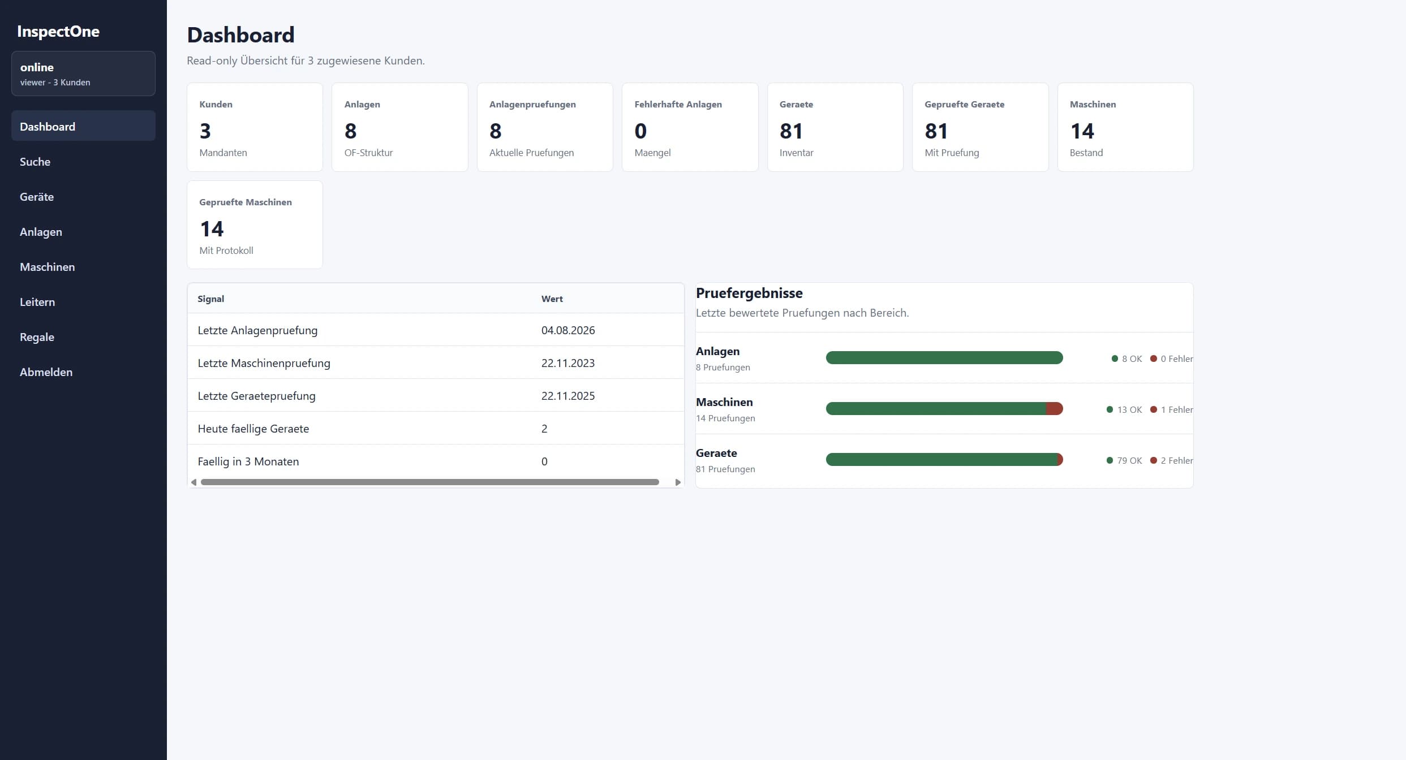Image resolution: width=1406 pixels, height=760 pixels.
Task: Click the 13 OK legend label
Action: pyautogui.click(x=1129, y=409)
